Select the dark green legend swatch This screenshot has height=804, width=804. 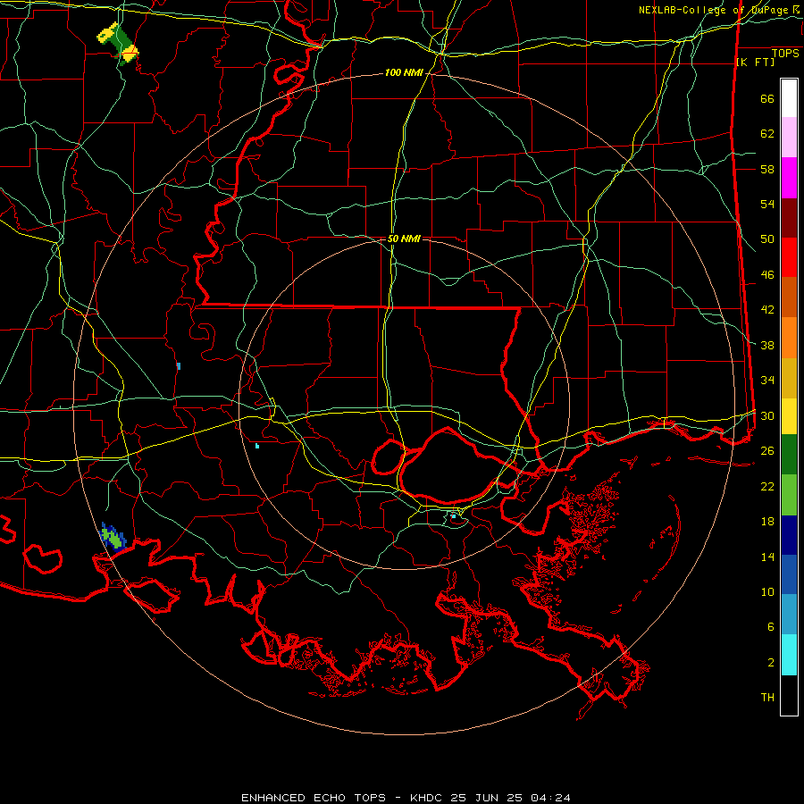click(789, 455)
